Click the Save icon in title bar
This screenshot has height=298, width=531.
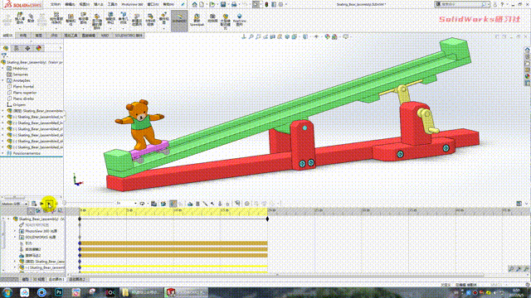223,4
